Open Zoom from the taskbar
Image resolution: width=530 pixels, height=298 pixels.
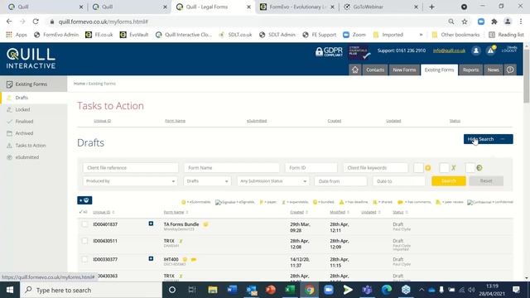click(329, 290)
